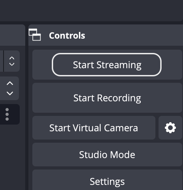
Task: Begin capture with Start Recording
Action: coord(107,98)
